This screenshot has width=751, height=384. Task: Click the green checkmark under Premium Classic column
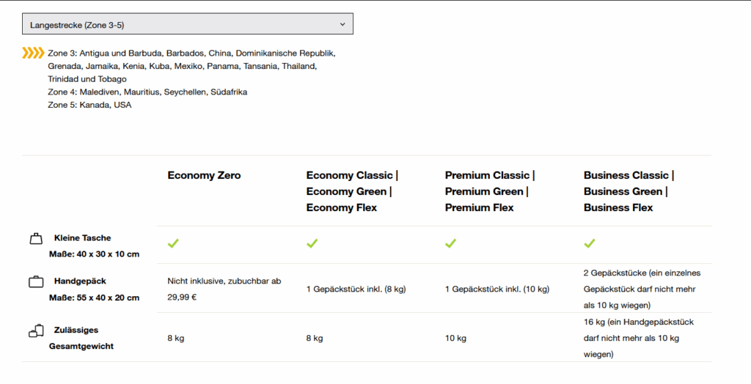pos(450,243)
